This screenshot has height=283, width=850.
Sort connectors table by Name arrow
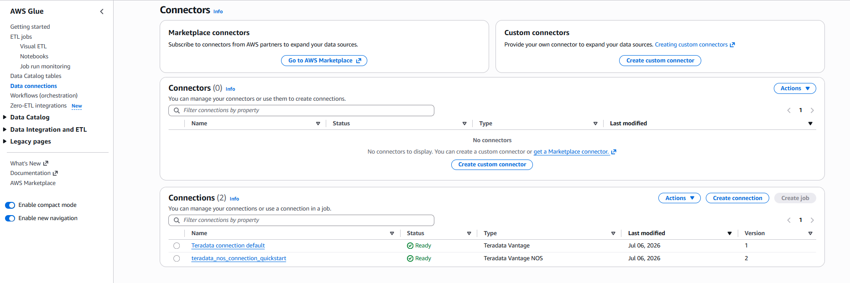point(318,123)
